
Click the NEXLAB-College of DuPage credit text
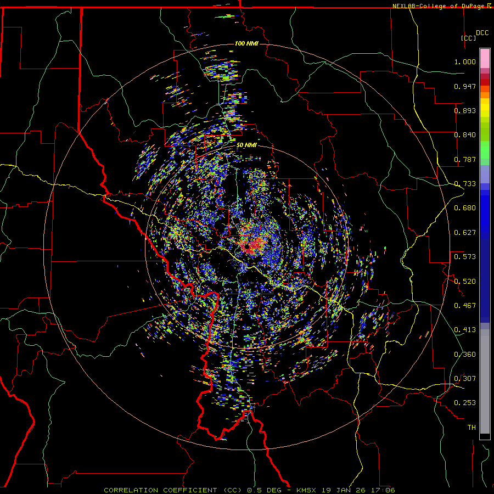[x=440, y=6]
